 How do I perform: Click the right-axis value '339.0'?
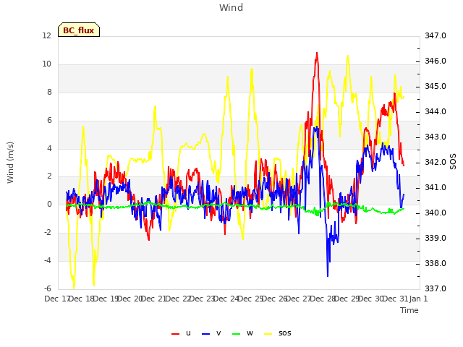click(x=436, y=239)
